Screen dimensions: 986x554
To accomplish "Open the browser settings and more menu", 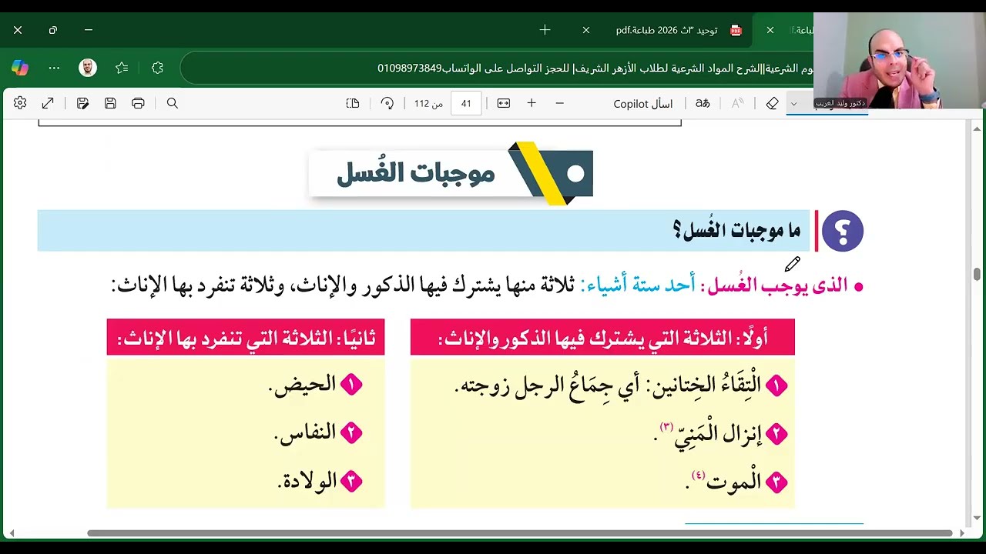I will tap(54, 68).
